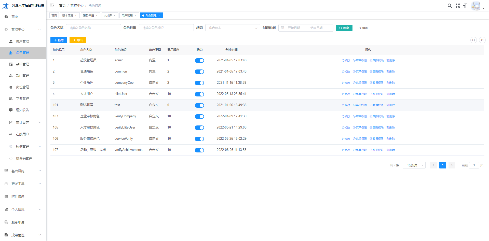Expand 审计日志 submenu
This screenshot has width=489, height=241.
23,122
